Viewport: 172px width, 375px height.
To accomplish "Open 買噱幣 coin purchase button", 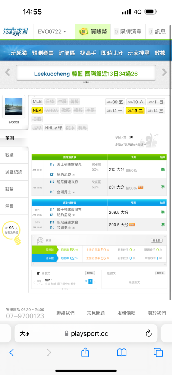I will coord(93,31).
